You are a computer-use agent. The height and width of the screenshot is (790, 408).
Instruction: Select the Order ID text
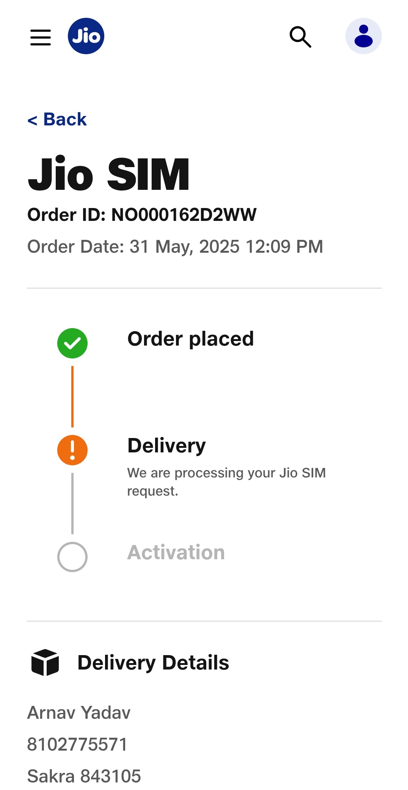(x=142, y=215)
